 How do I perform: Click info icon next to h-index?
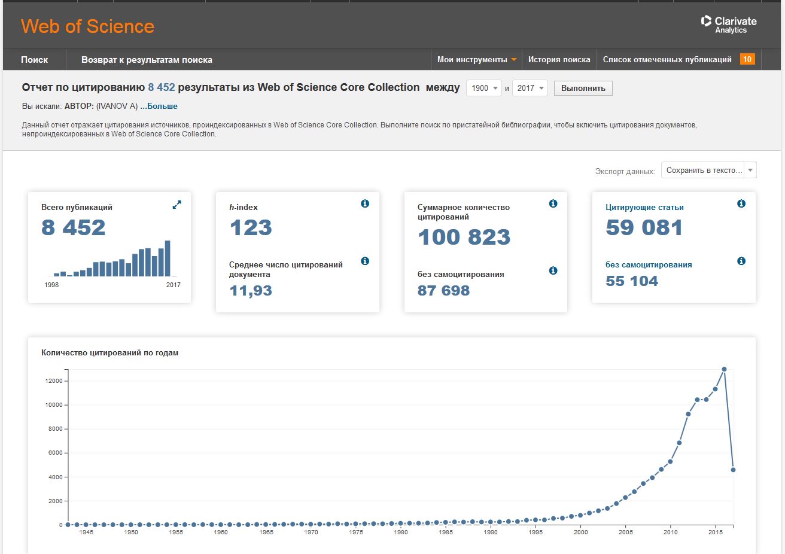click(x=365, y=204)
